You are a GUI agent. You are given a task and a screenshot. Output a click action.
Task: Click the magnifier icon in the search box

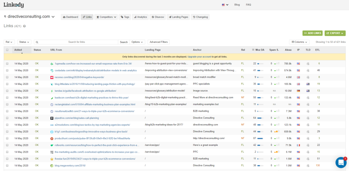pyautogui.click(x=37, y=42)
